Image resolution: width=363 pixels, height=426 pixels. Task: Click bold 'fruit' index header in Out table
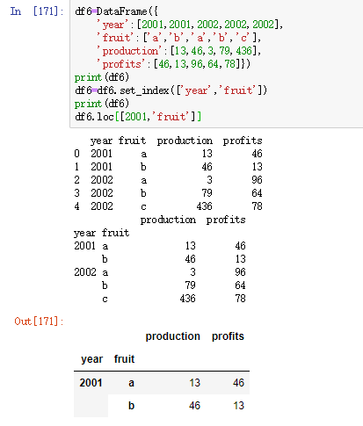coord(124,359)
